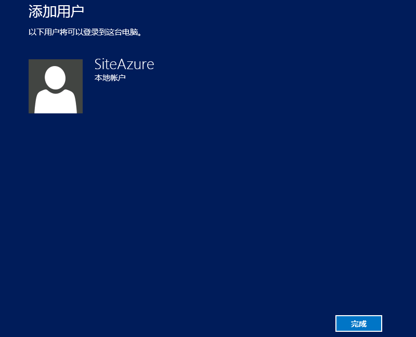Click the 添加用户 page heading
The image size is (416, 337).
(x=56, y=10)
